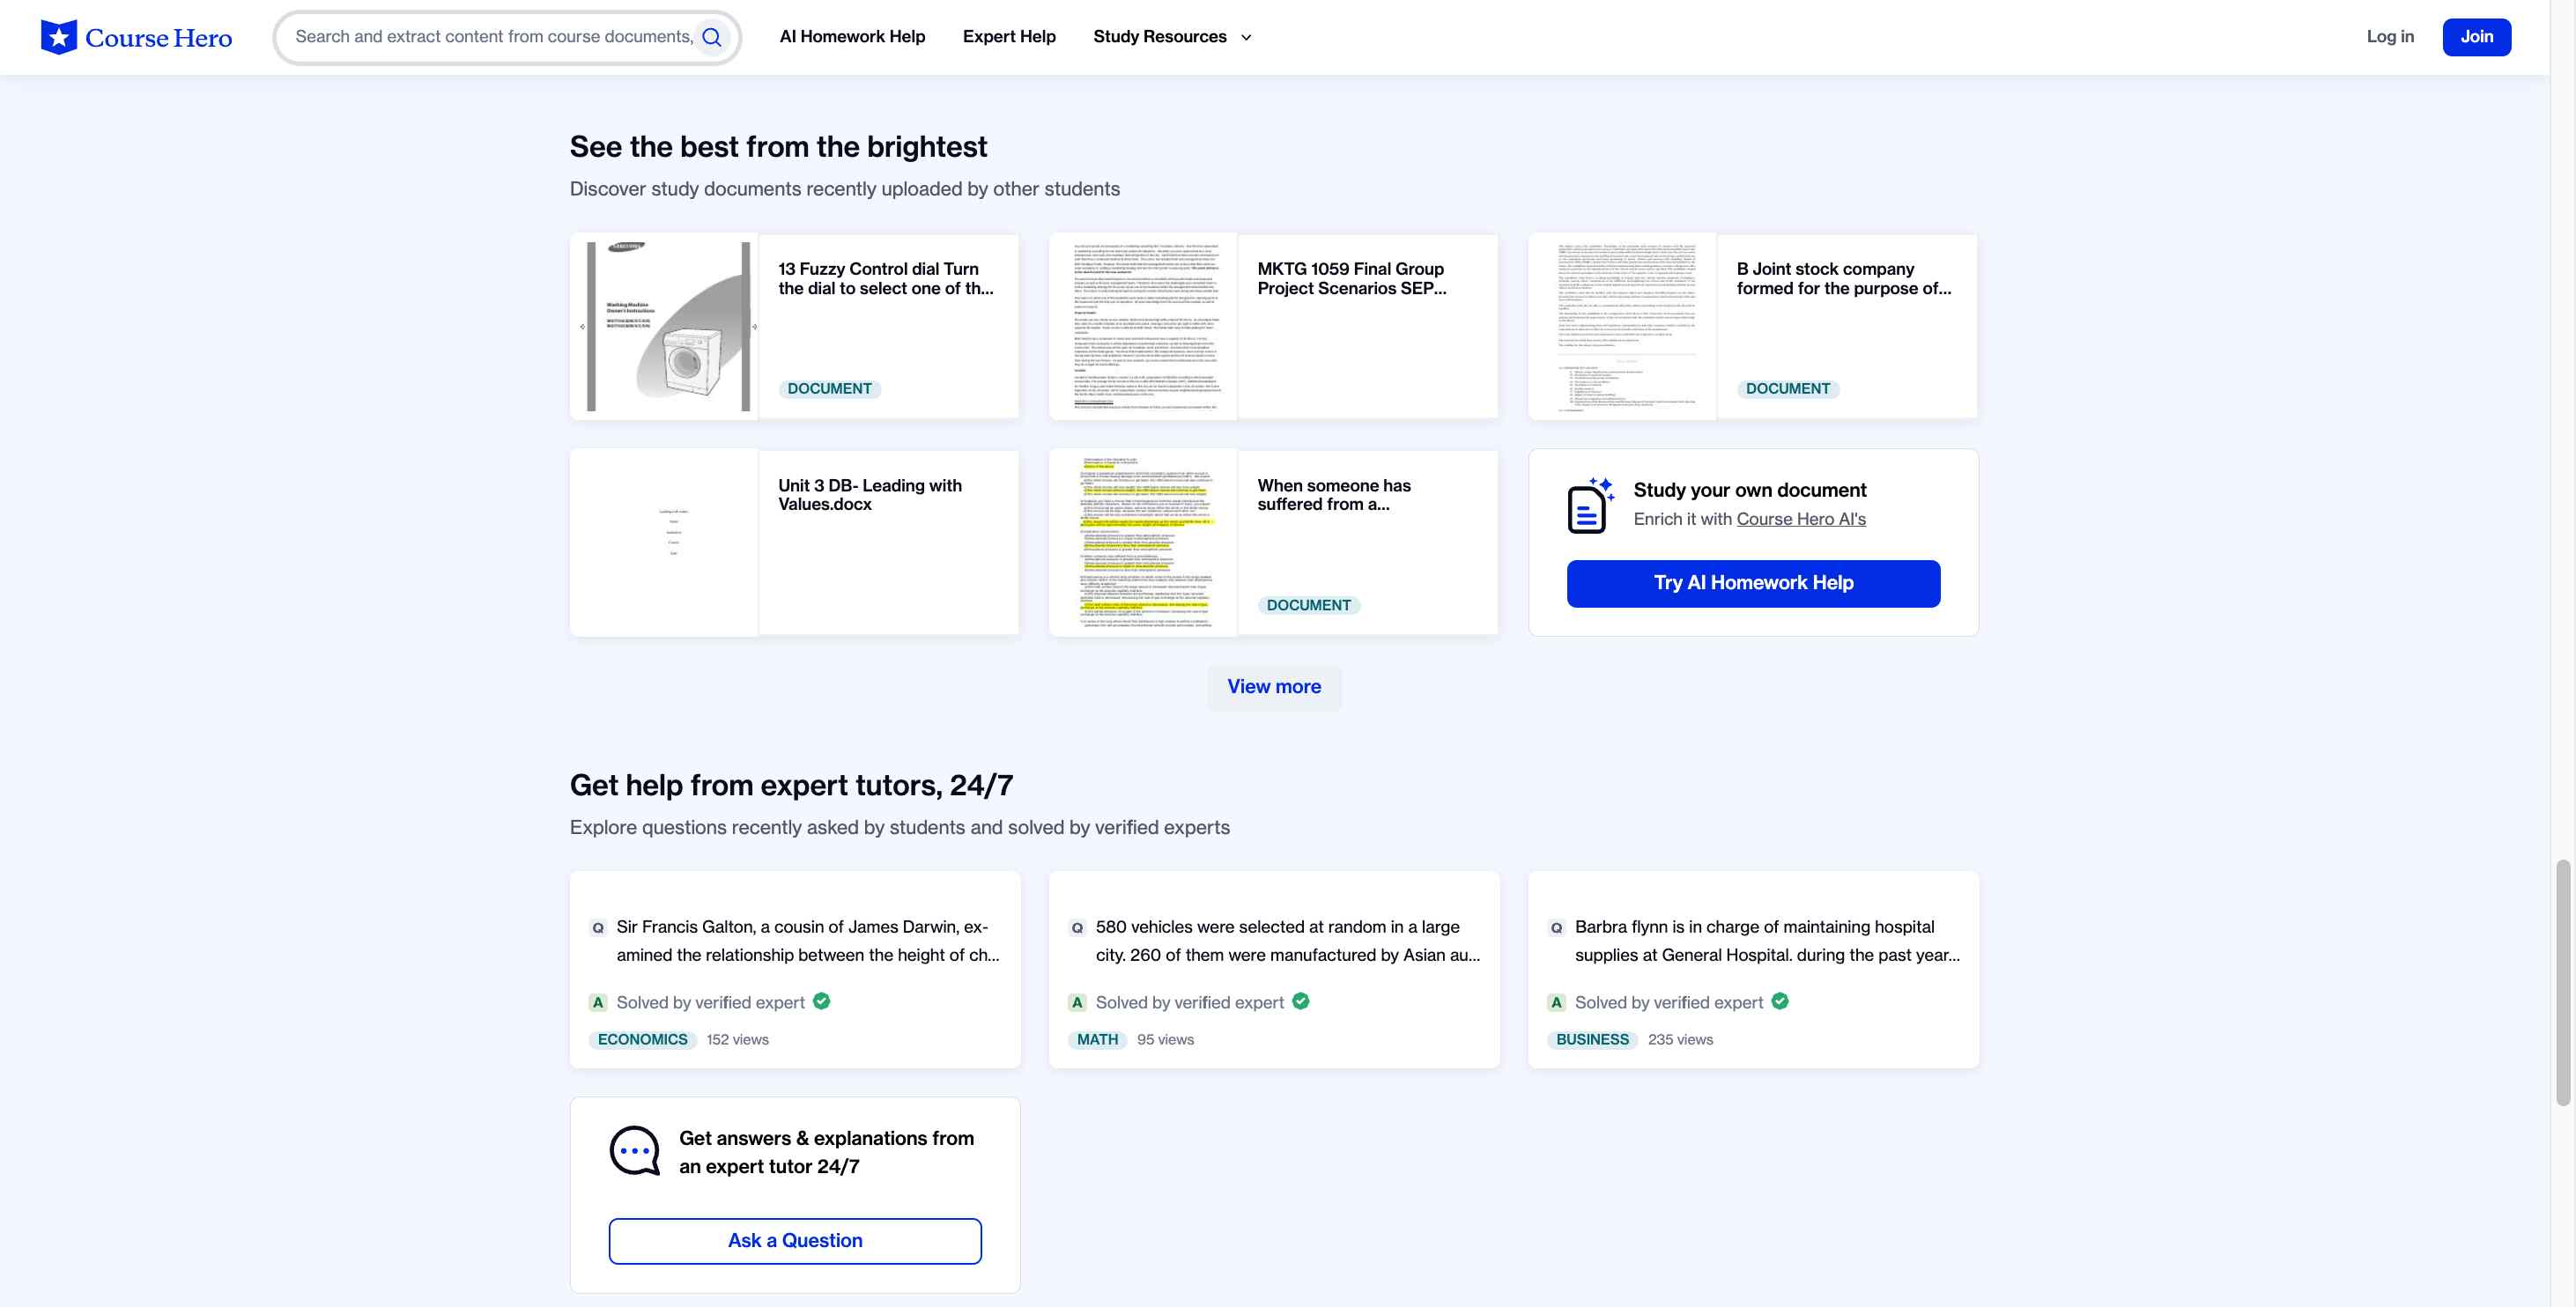Click title '13 Fuzzy Control dial Turn the dial...'
This screenshot has width=2576, height=1307.
(x=886, y=279)
